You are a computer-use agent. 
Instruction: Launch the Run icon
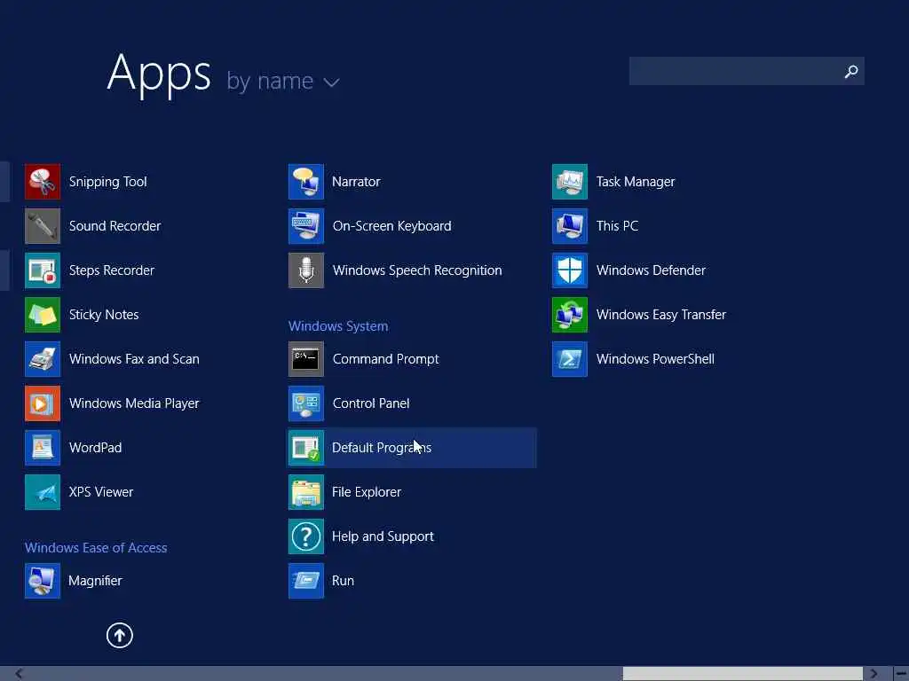(306, 581)
